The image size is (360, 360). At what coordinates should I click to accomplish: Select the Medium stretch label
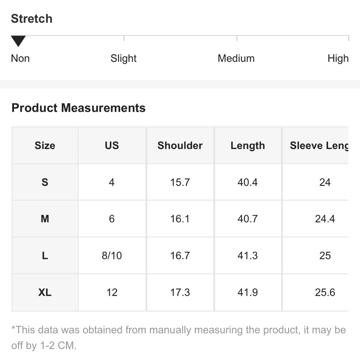236,58
